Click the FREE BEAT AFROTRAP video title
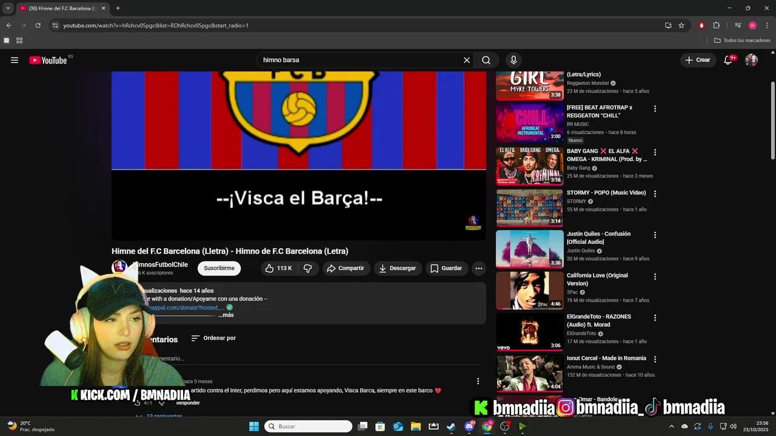776x436 pixels. [x=600, y=111]
